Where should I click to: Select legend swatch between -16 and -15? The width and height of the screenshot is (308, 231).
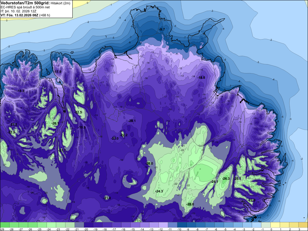tap(126, 225)
